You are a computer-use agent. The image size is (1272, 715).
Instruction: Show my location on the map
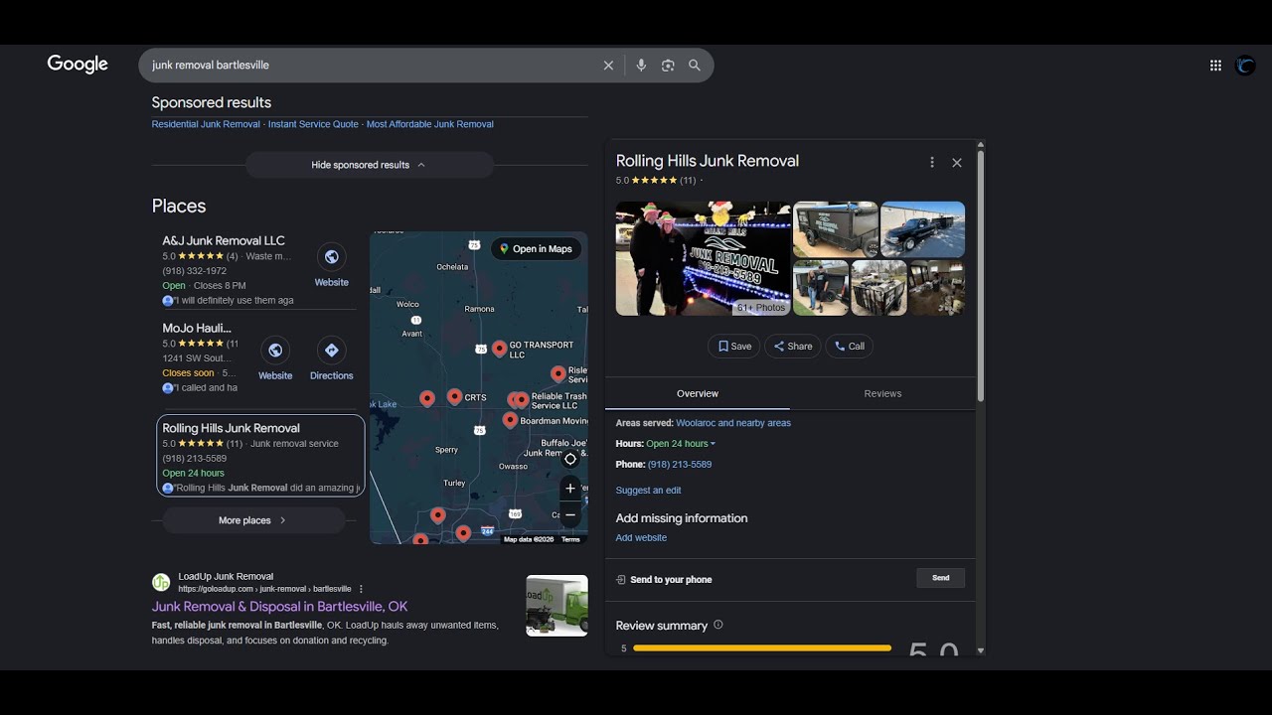coord(570,459)
